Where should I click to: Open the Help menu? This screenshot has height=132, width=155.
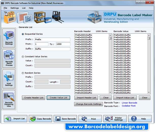point(31,8)
